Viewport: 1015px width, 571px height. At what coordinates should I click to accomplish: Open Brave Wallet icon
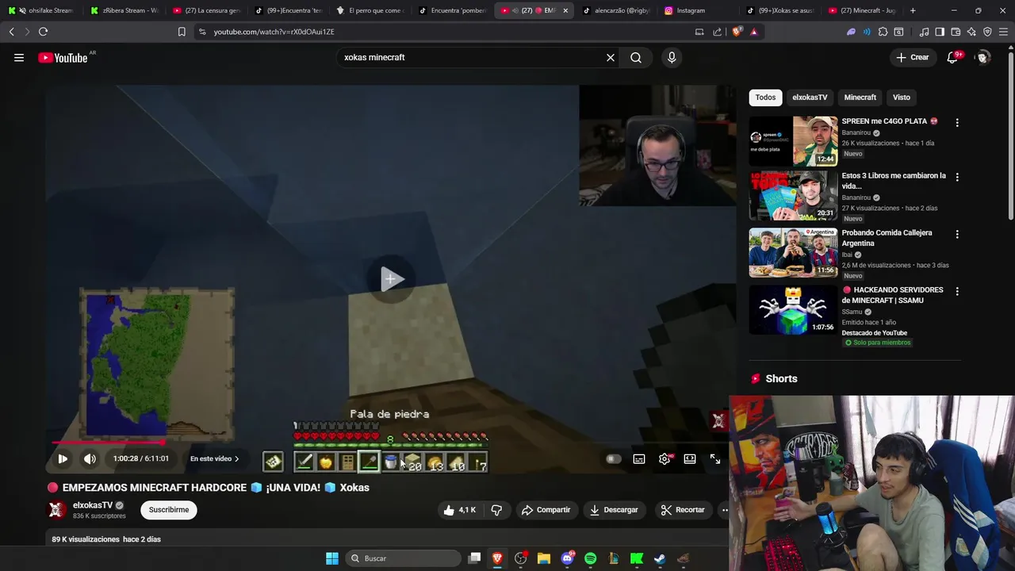click(x=956, y=32)
